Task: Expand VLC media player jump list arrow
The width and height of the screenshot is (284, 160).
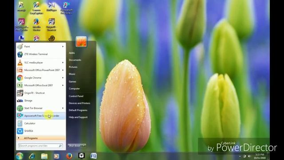Action: coord(63,63)
